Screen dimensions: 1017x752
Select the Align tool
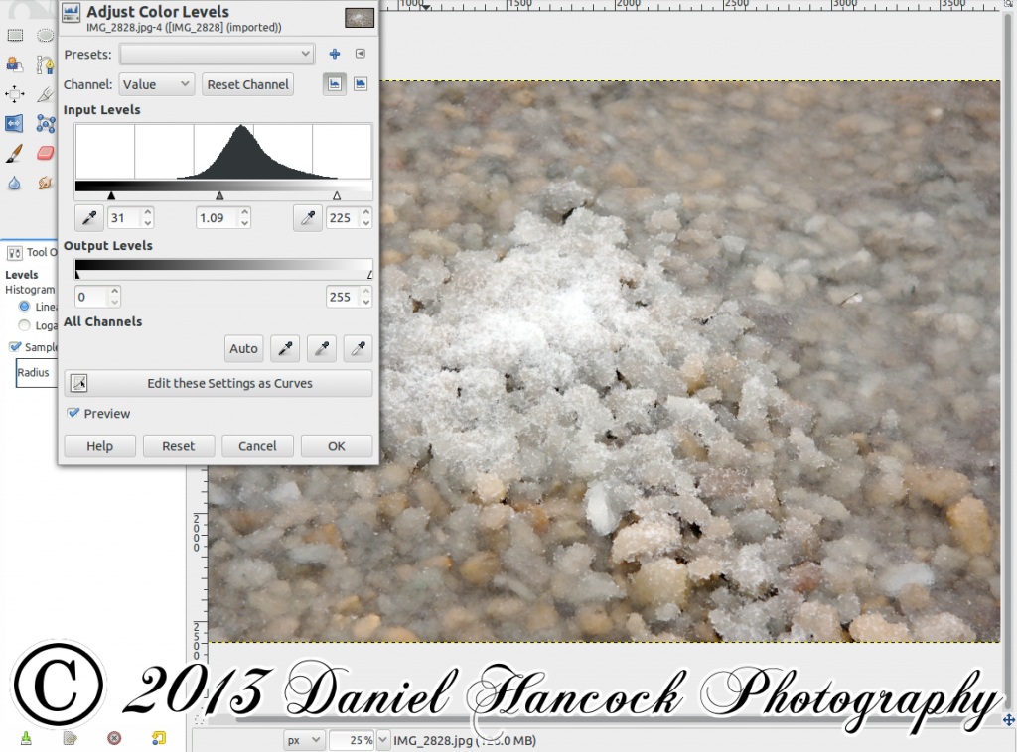[14, 94]
